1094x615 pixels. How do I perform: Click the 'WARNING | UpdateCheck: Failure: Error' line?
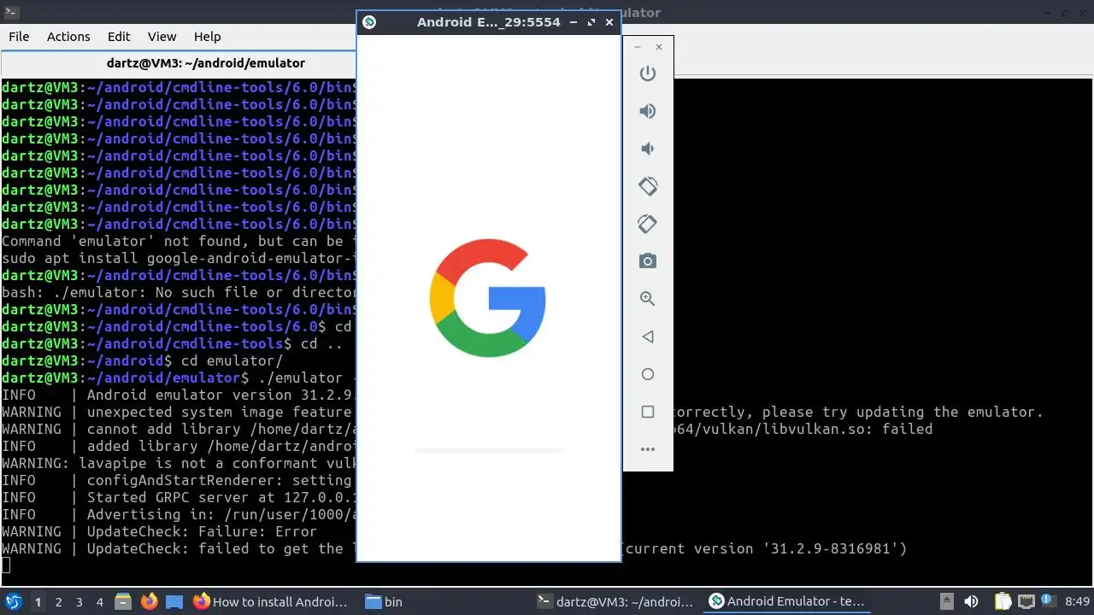[160, 531]
